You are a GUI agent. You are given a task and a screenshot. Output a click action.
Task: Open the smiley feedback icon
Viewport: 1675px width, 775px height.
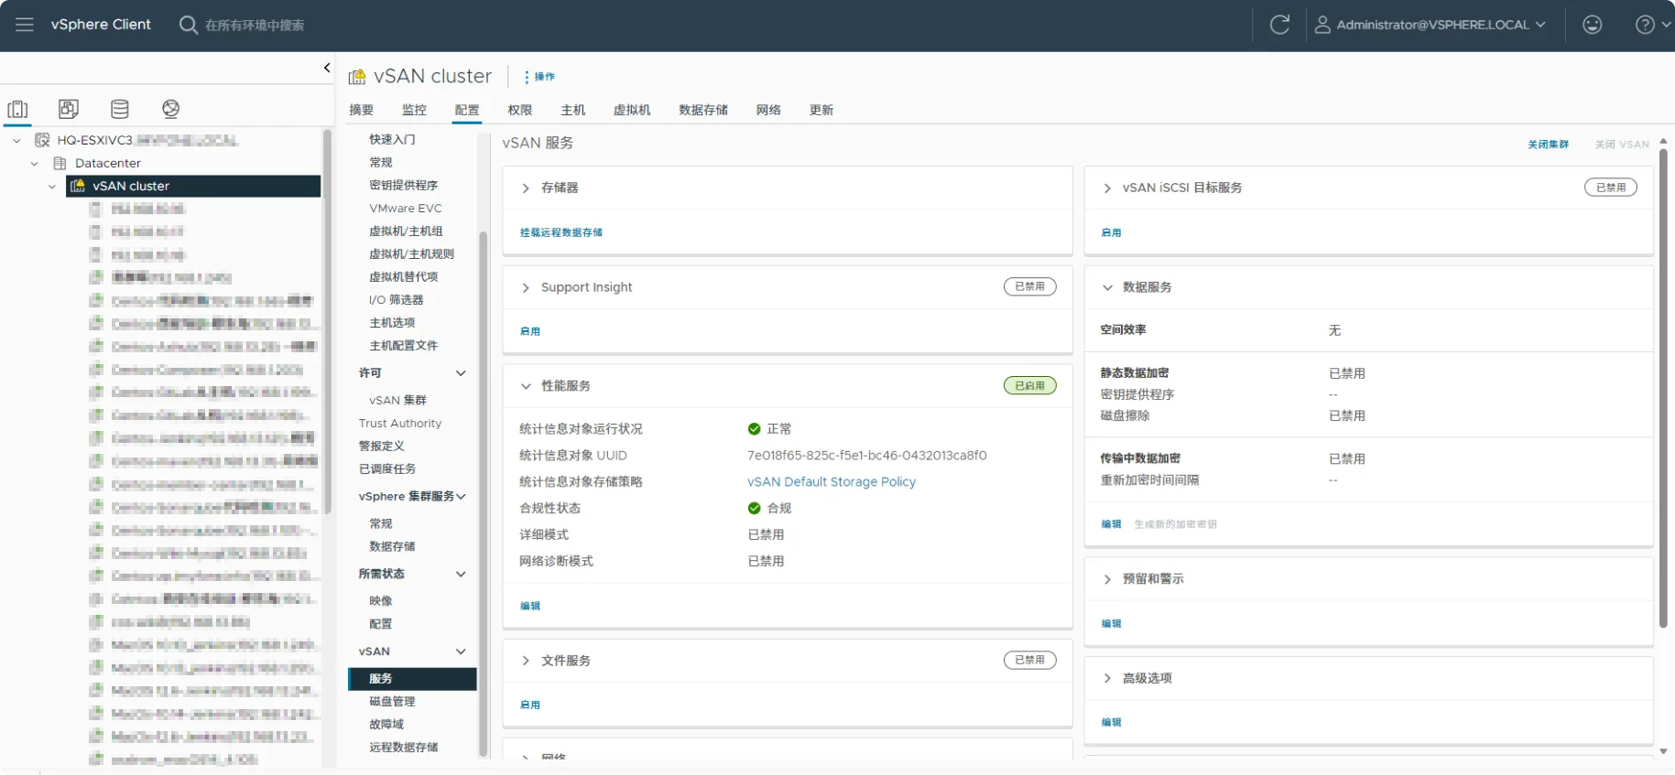tap(1593, 25)
